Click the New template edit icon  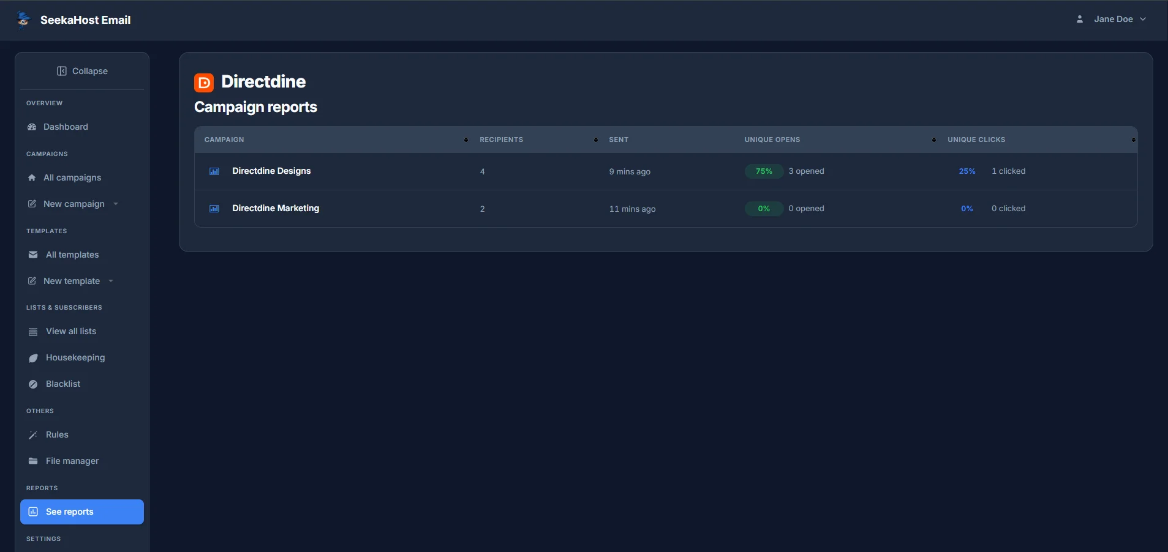pyautogui.click(x=32, y=281)
